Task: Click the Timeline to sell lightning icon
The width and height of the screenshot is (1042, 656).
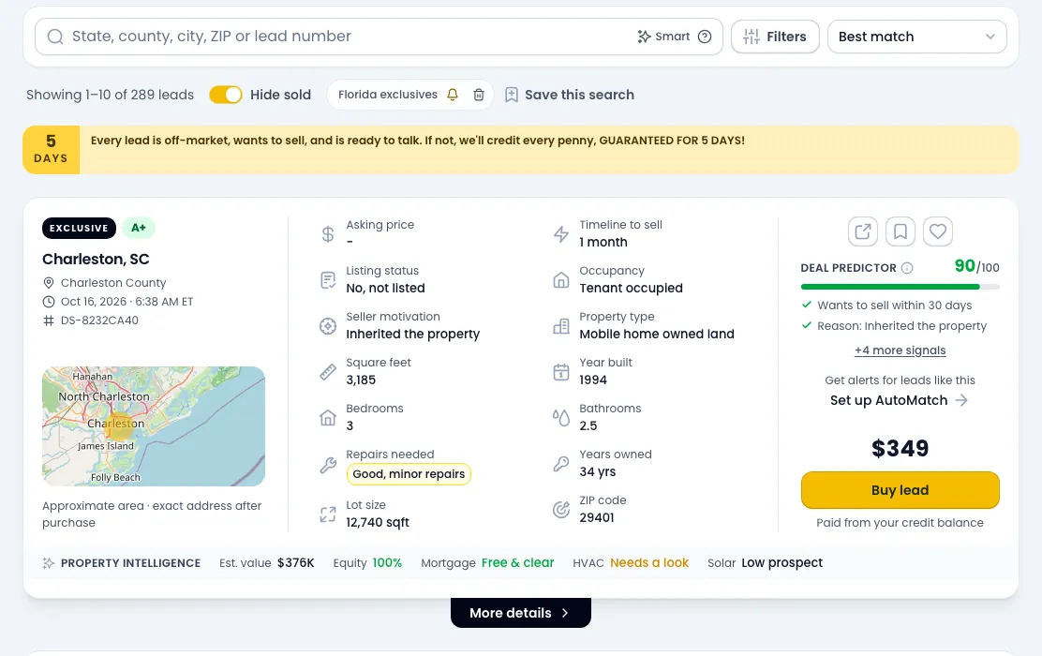Action: [561, 234]
